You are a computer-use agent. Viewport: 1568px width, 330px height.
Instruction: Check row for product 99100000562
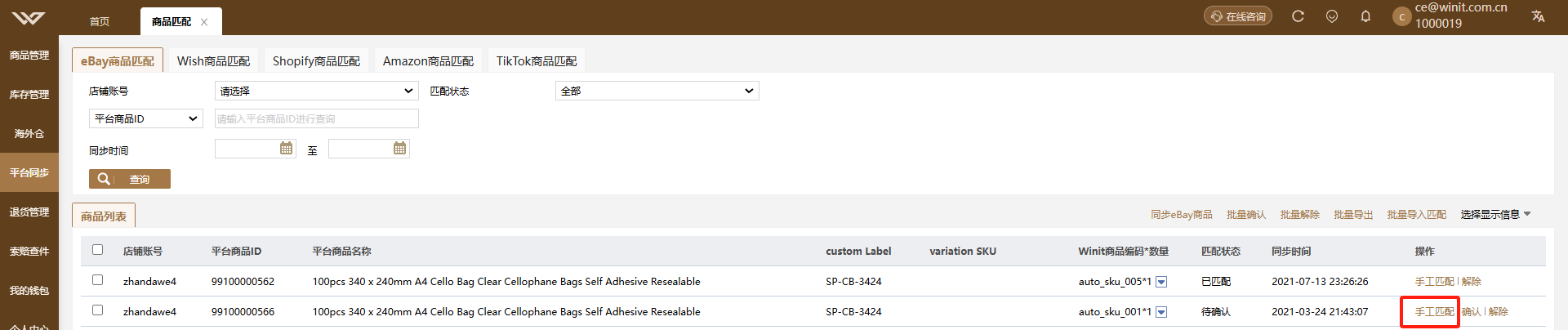coord(98,280)
